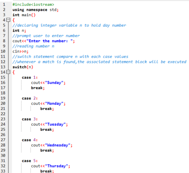Click line number 12 in the gutter
Screen dimensions: 189x173
pyautogui.click(x=3, y=62)
